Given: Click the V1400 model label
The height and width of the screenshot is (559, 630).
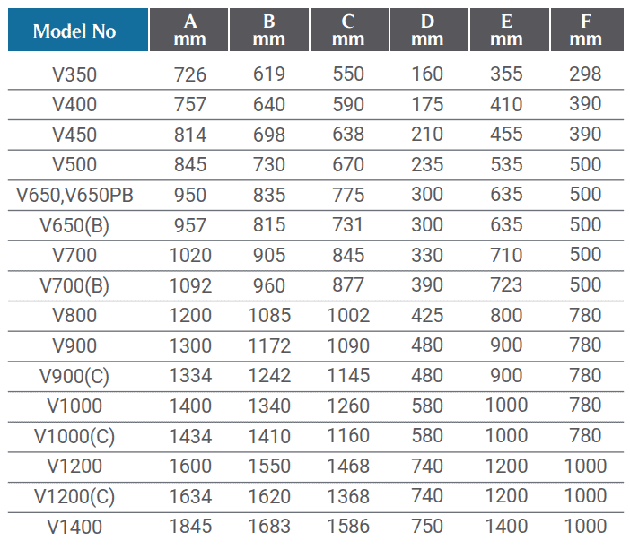Looking at the screenshot, I should pos(74,527).
